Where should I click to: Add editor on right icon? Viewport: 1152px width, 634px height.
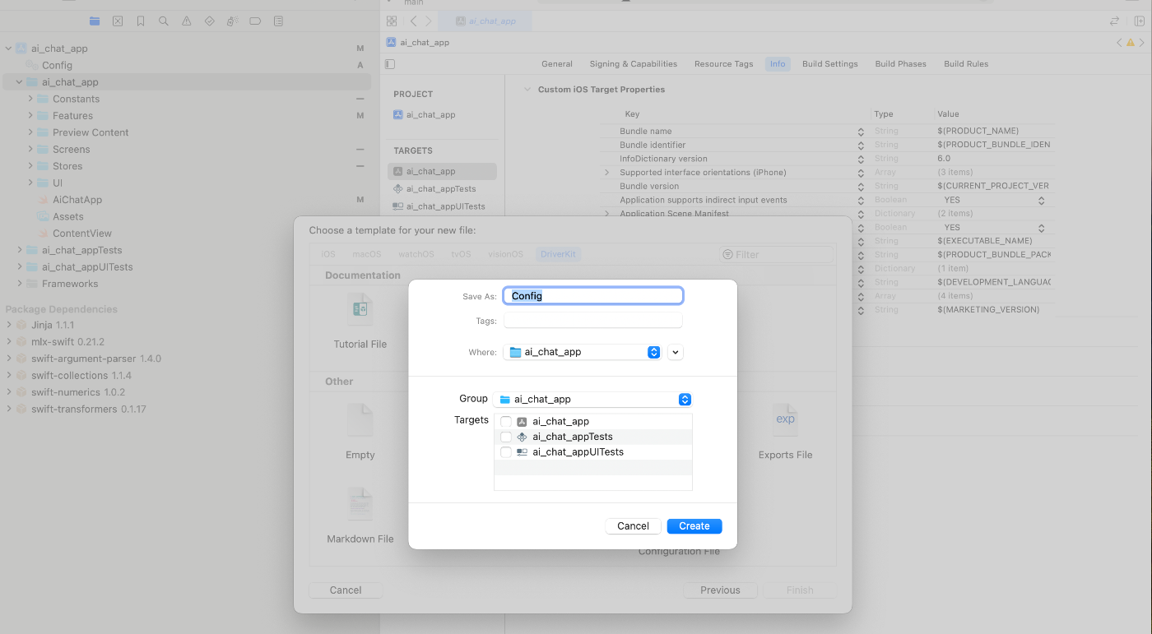(1138, 21)
